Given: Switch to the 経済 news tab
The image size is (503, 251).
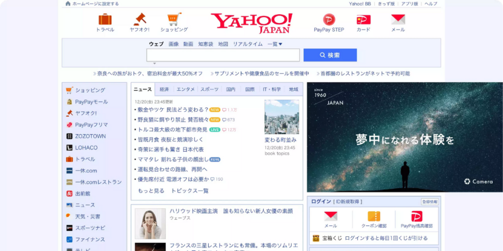Looking at the screenshot, I should pos(164,89).
